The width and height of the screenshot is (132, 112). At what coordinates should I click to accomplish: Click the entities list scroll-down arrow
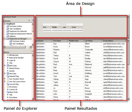pos(33,44)
